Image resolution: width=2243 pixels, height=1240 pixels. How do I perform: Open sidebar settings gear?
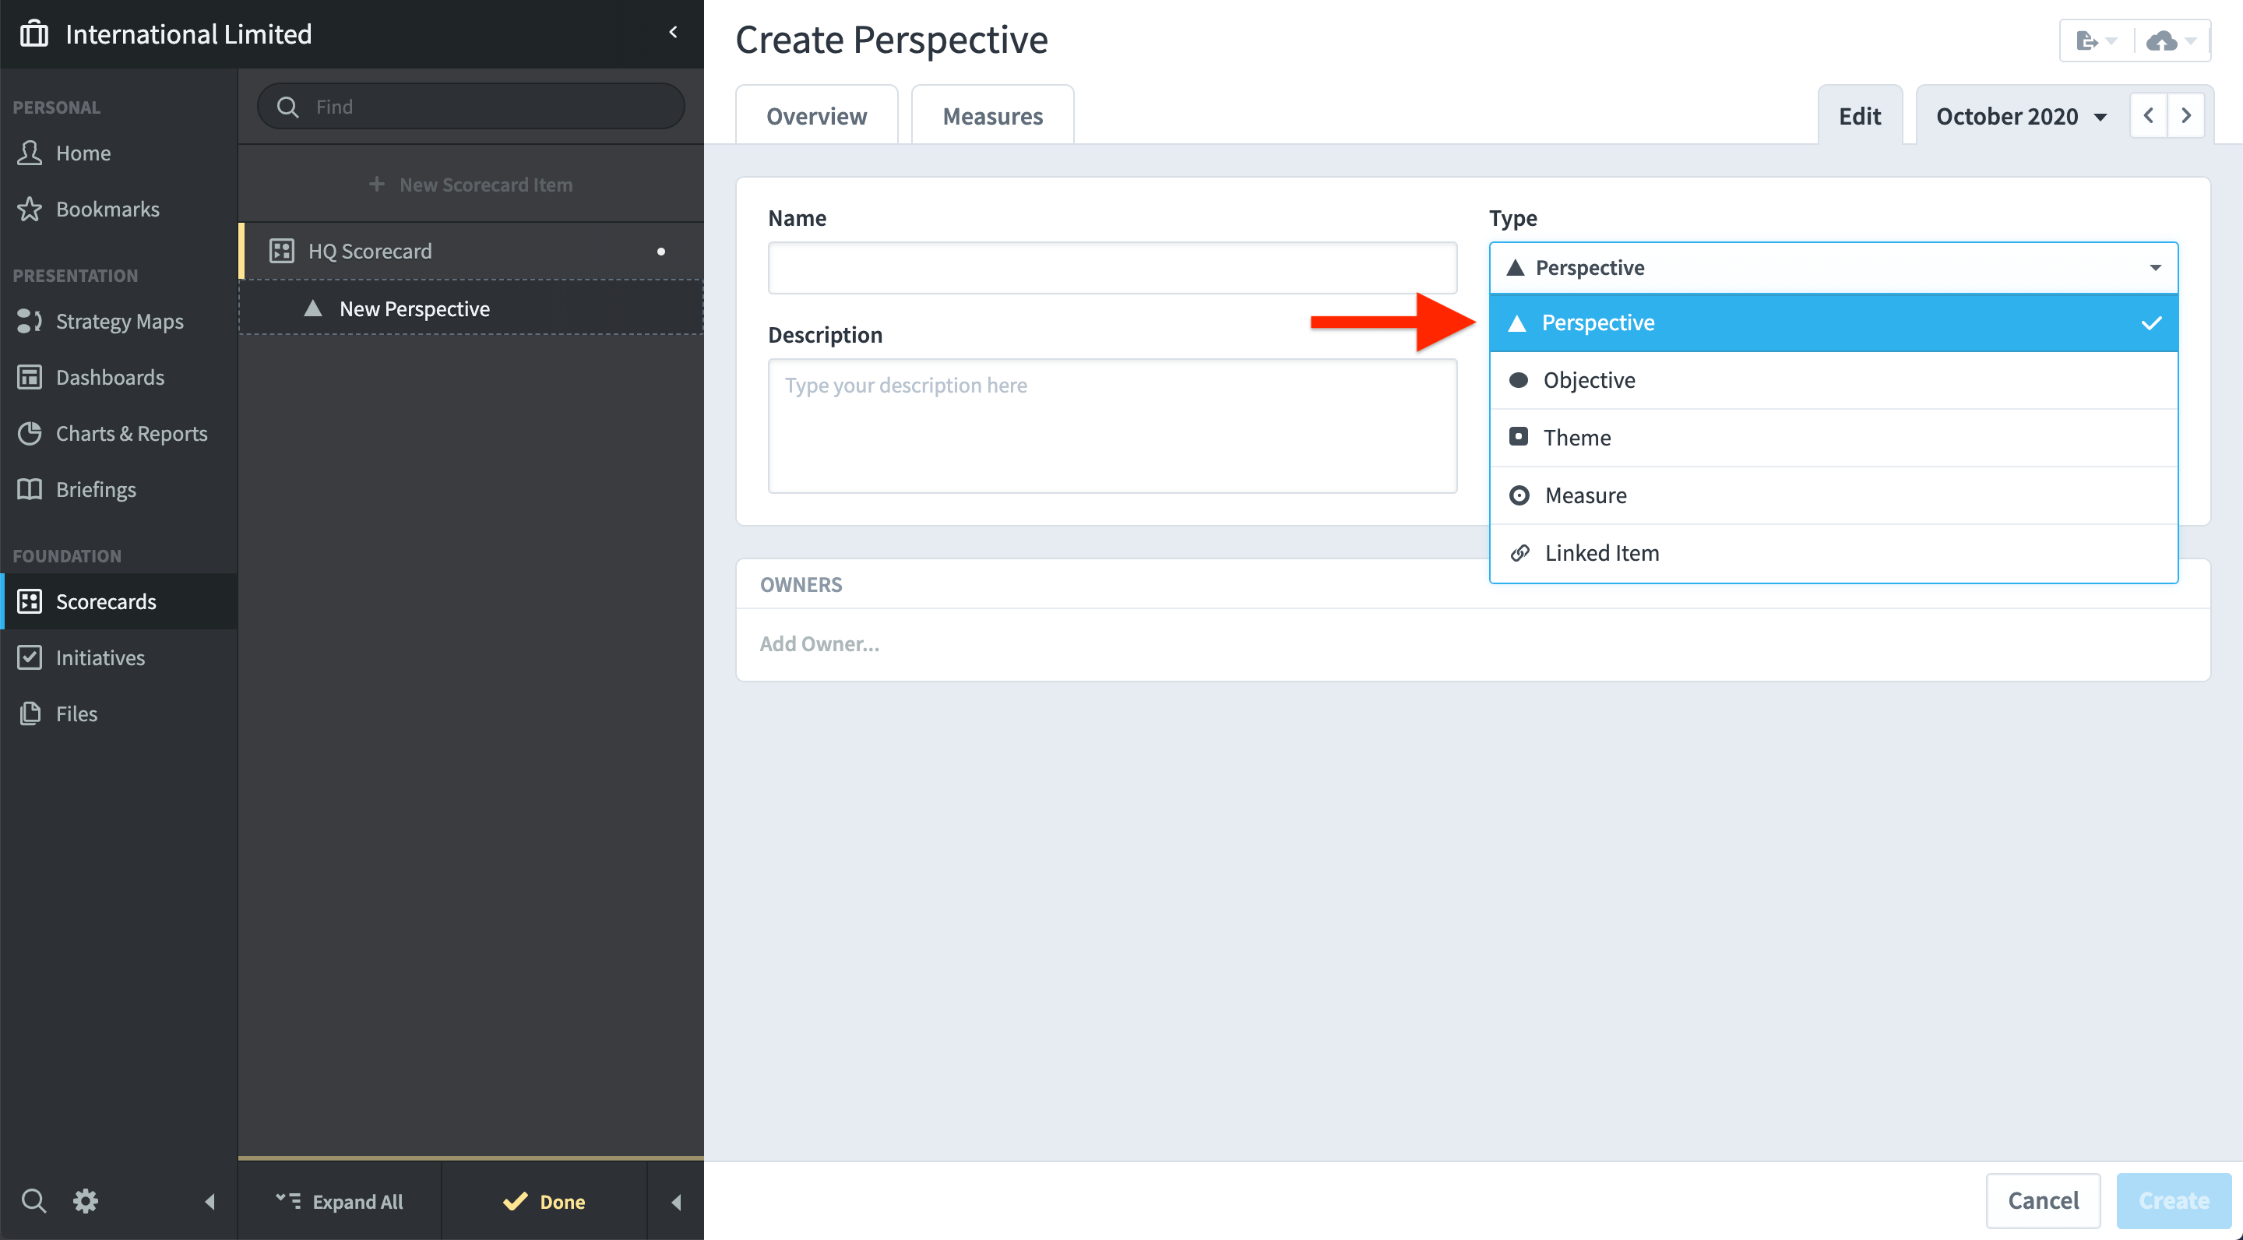tap(86, 1200)
